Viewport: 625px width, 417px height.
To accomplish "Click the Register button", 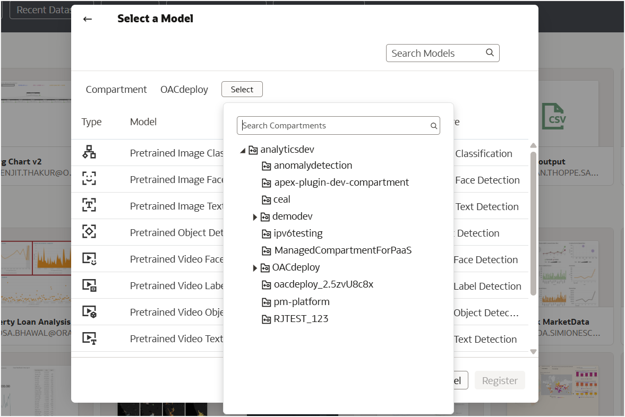I will click(x=500, y=380).
